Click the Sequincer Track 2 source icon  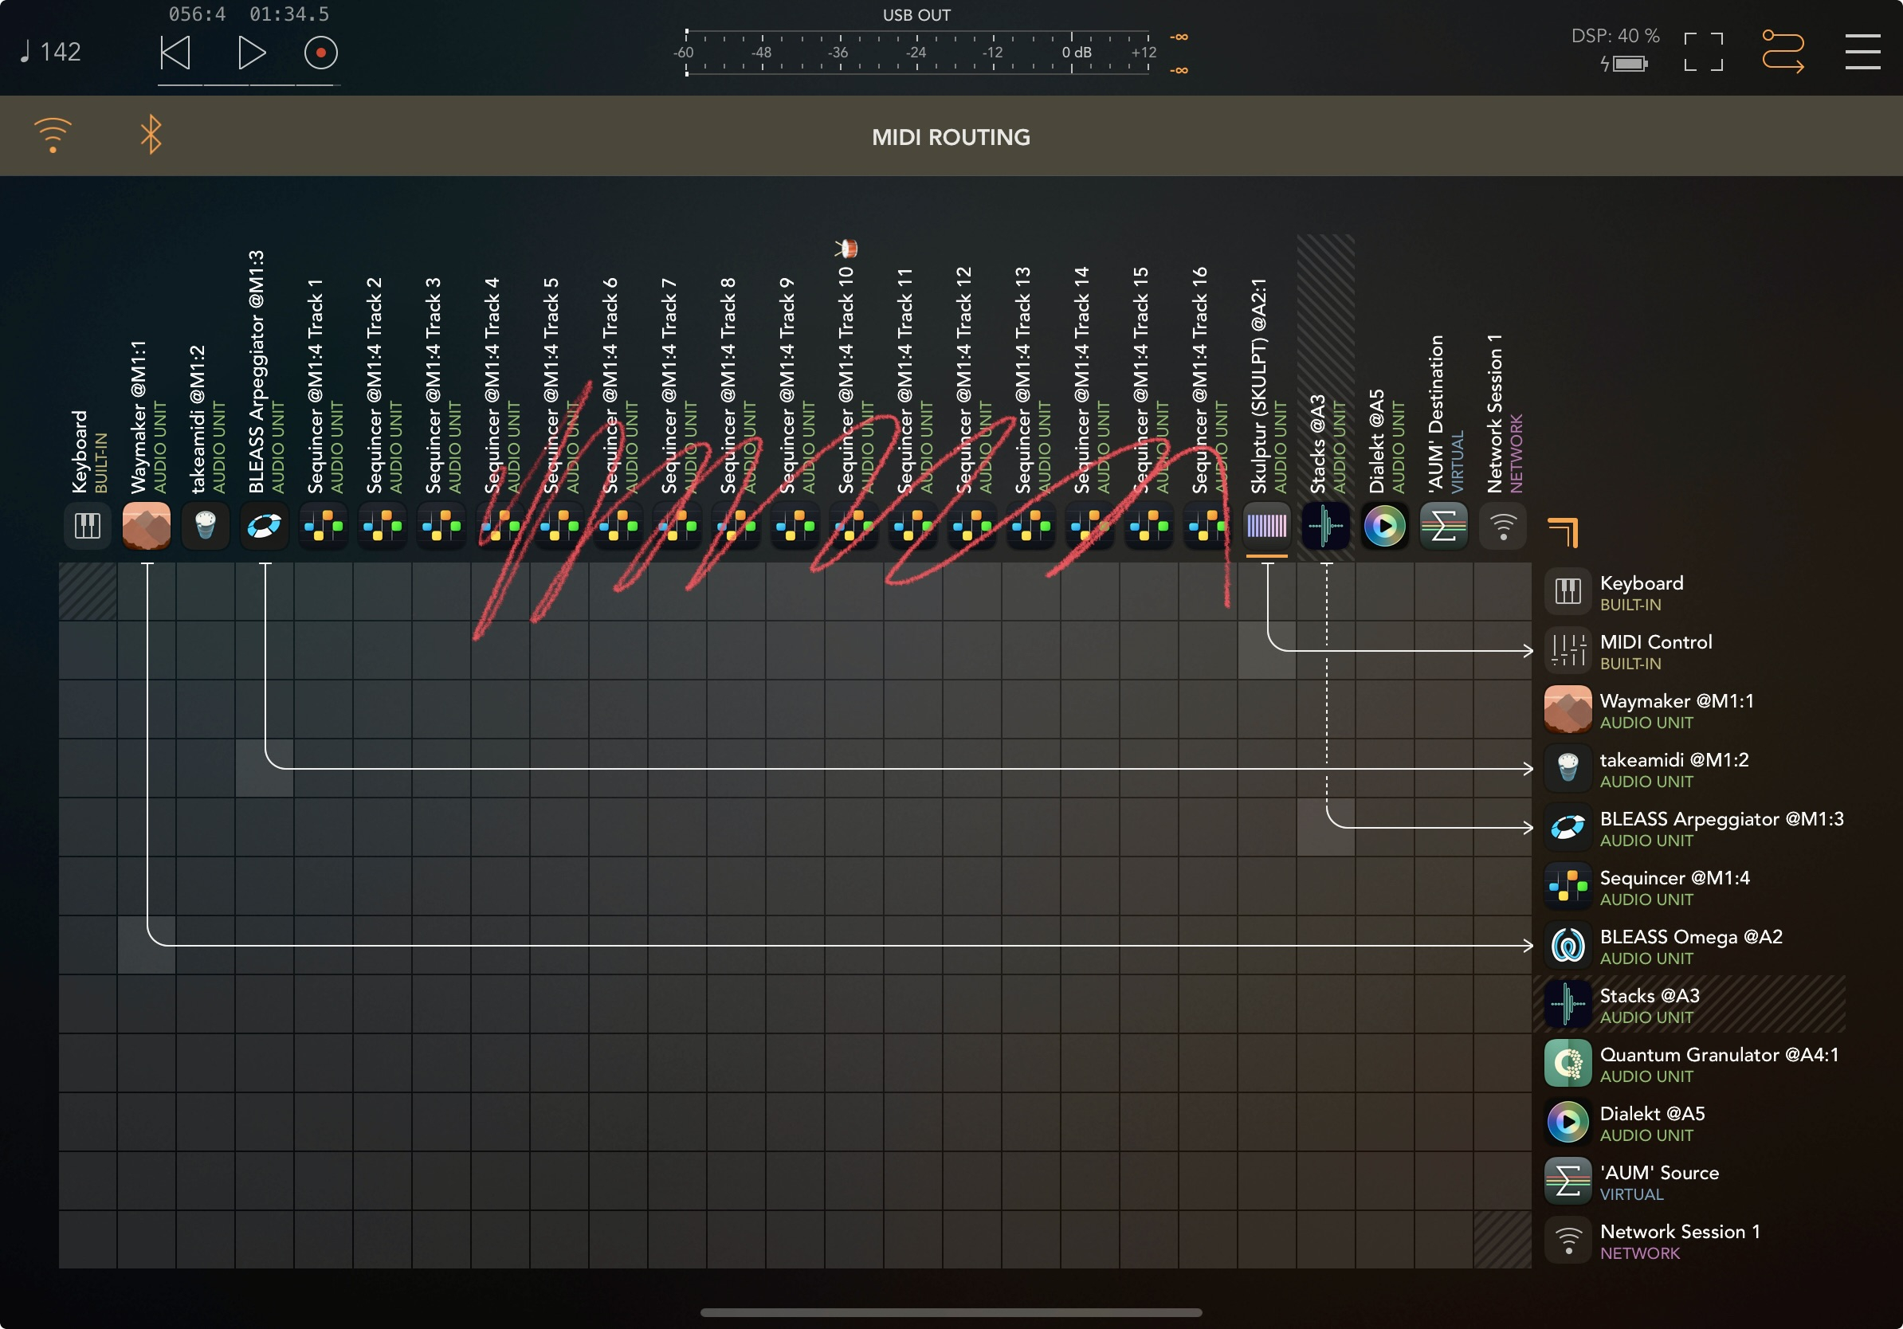click(x=382, y=525)
